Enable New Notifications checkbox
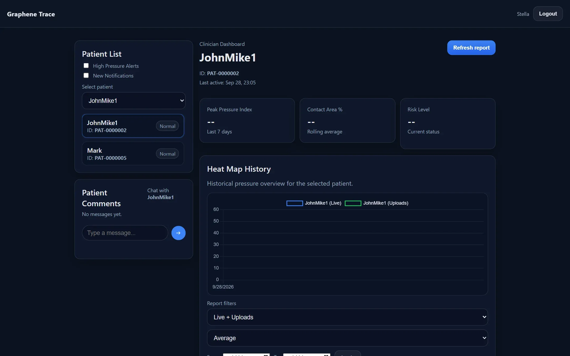This screenshot has width=570, height=356. tap(86, 75)
